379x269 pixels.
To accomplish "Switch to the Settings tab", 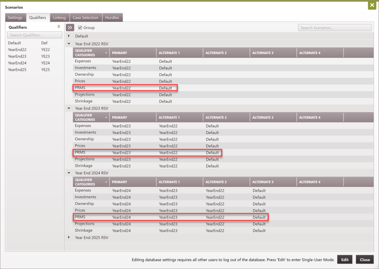I will click(x=15, y=17).
